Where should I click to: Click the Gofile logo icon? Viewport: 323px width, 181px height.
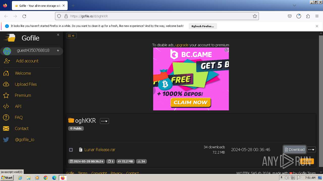click(x=10, y=38)
